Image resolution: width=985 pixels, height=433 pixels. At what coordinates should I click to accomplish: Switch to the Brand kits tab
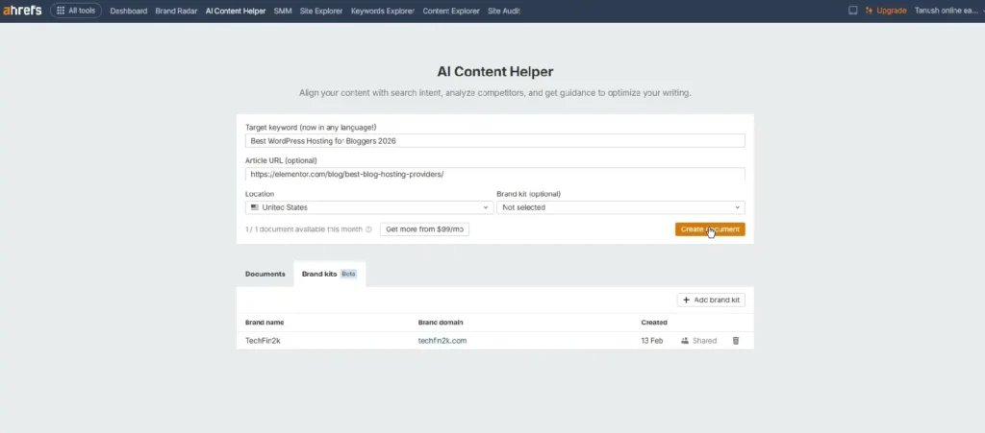(x=329, y=274)
